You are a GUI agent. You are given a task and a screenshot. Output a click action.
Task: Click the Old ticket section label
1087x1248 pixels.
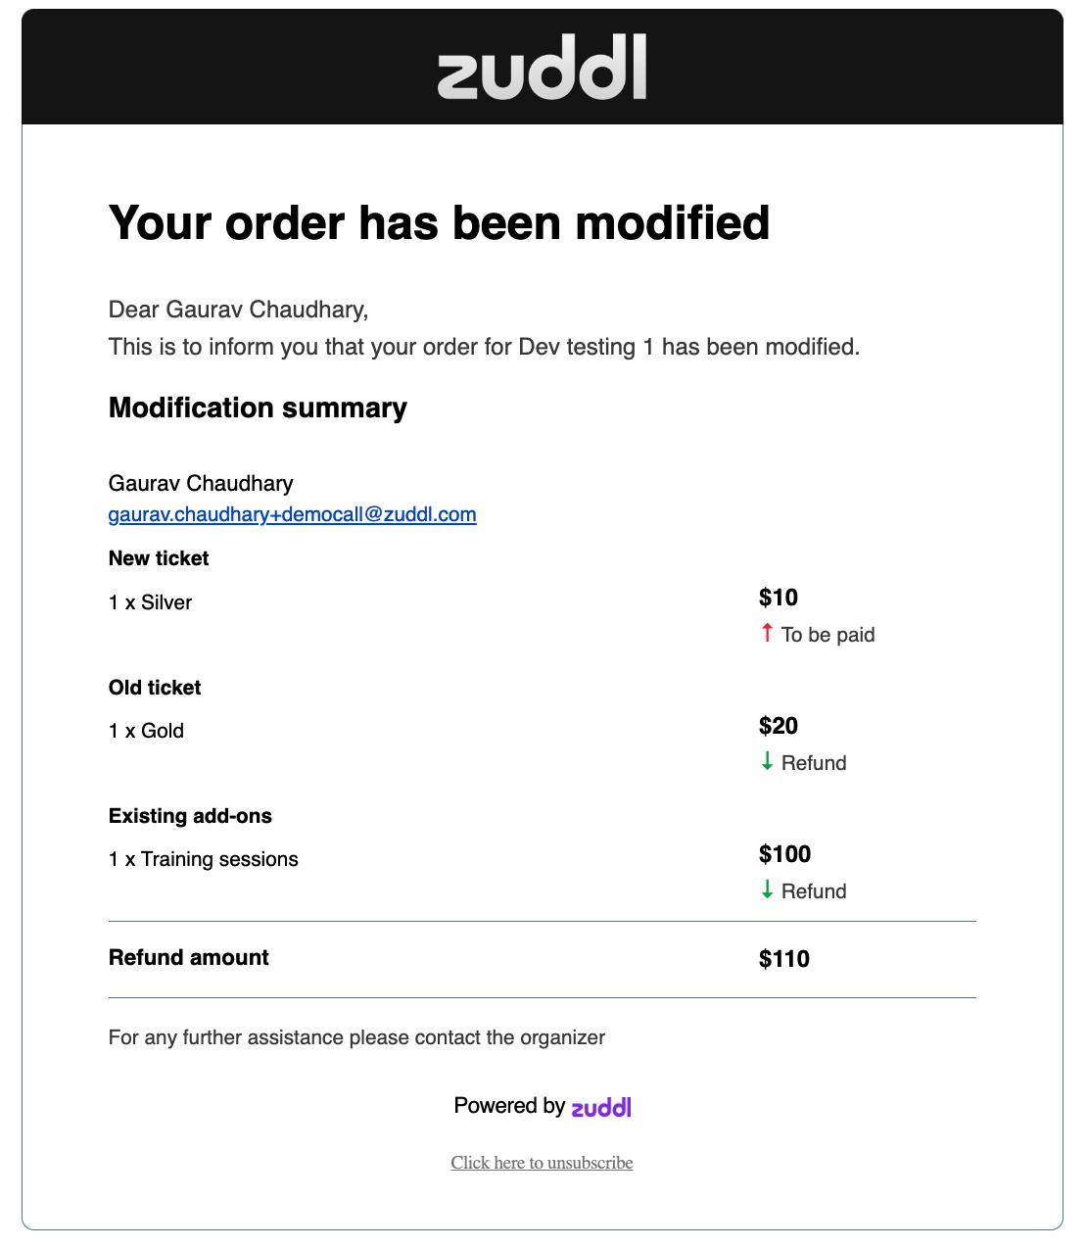point(155,688)
